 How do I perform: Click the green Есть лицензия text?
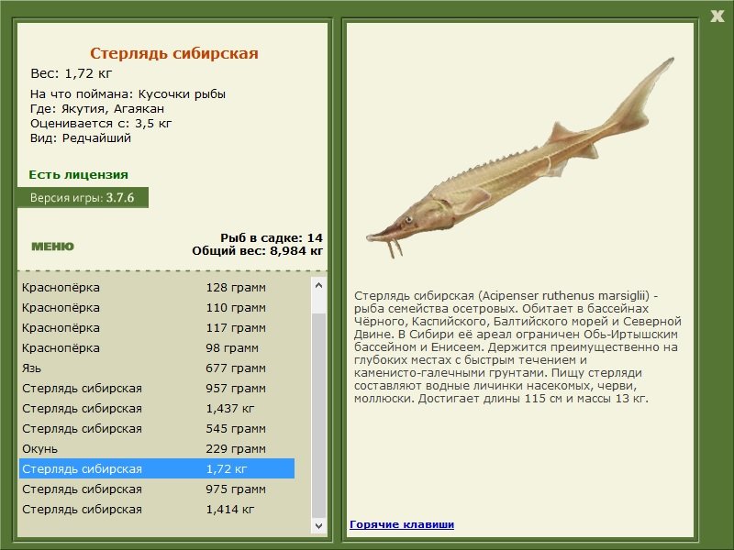[79, 174]
